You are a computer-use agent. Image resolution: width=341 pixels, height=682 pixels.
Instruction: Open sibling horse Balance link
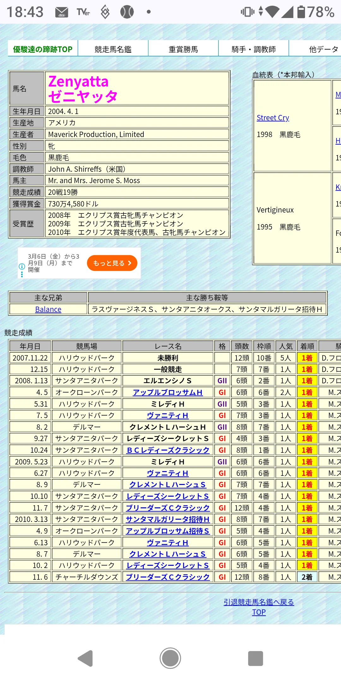pyautogui.click(x=48, y=309)
